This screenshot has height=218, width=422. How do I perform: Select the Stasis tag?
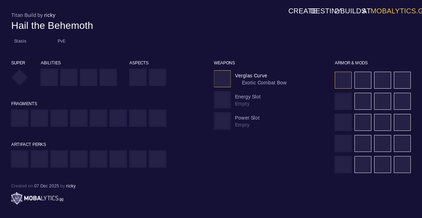click(20, 41)
